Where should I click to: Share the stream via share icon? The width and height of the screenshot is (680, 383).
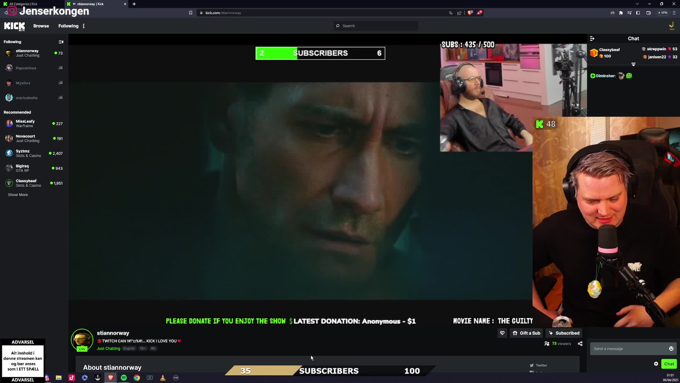point(580,344)
